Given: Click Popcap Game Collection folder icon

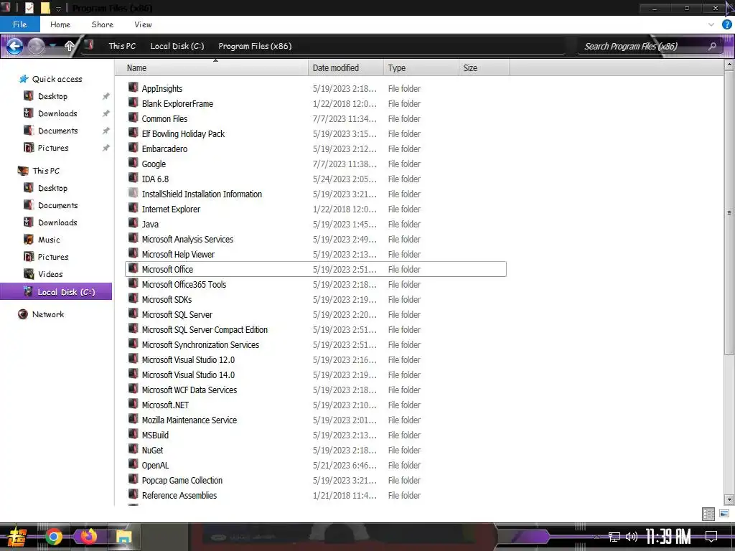Looking at the screenshot, I should (x=133, y=479).
